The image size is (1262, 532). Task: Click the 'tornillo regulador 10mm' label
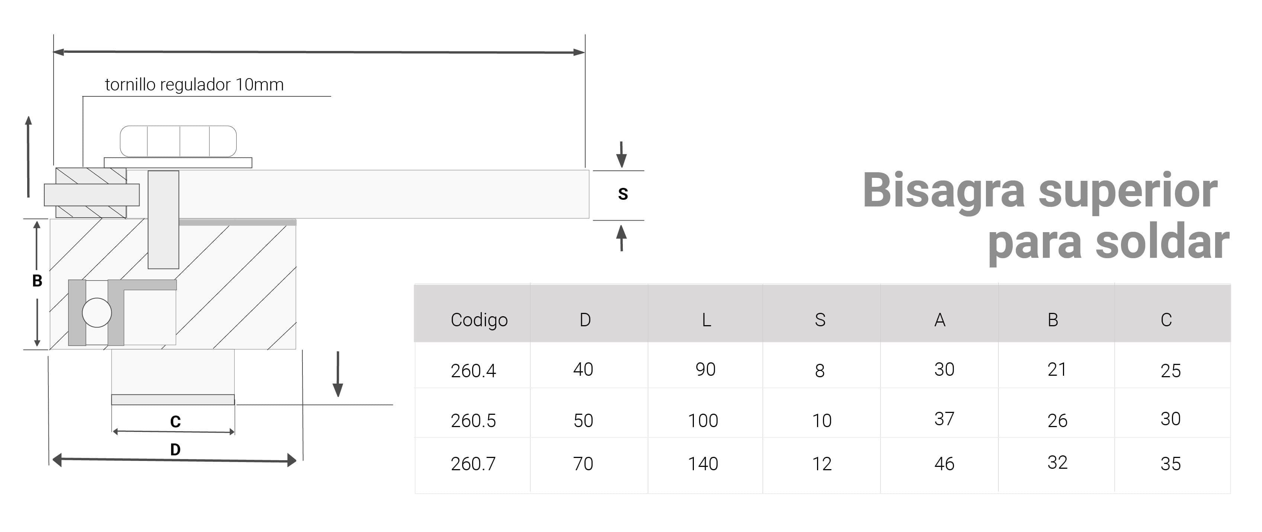(x=194, y=85)
